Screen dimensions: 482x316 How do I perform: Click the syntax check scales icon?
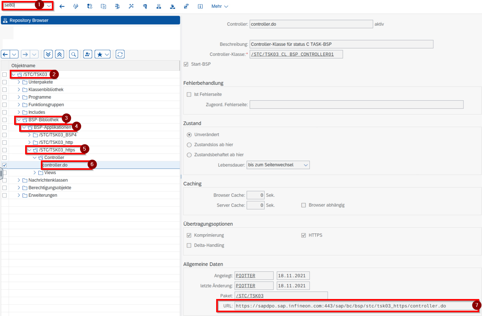(117, 6)
